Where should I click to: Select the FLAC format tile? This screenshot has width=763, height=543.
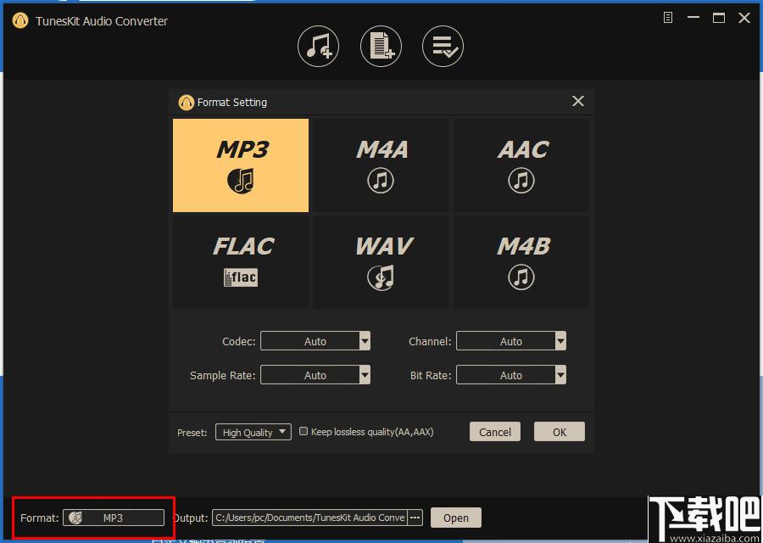[x=241, y=262]
